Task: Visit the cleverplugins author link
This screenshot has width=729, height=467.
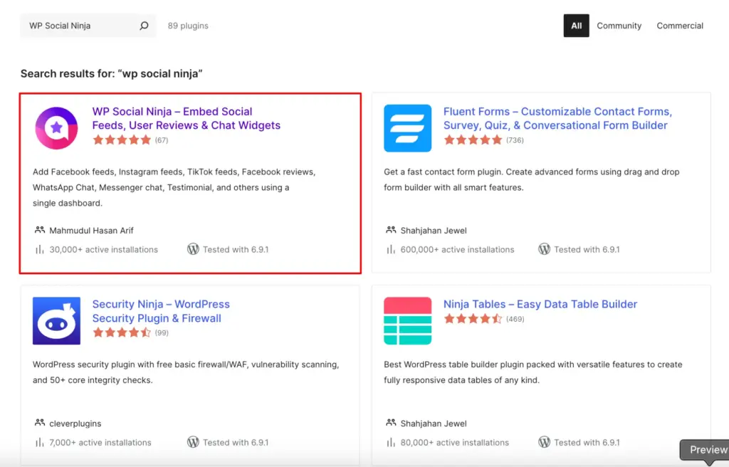Action: point(74,423)
